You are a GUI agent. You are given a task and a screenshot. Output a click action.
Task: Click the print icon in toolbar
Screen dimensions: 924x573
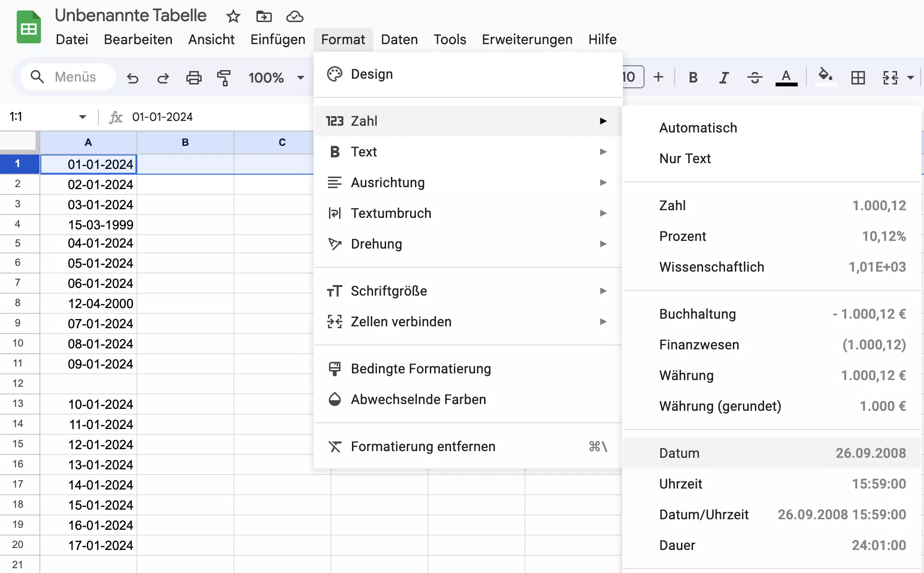[193, 77]
